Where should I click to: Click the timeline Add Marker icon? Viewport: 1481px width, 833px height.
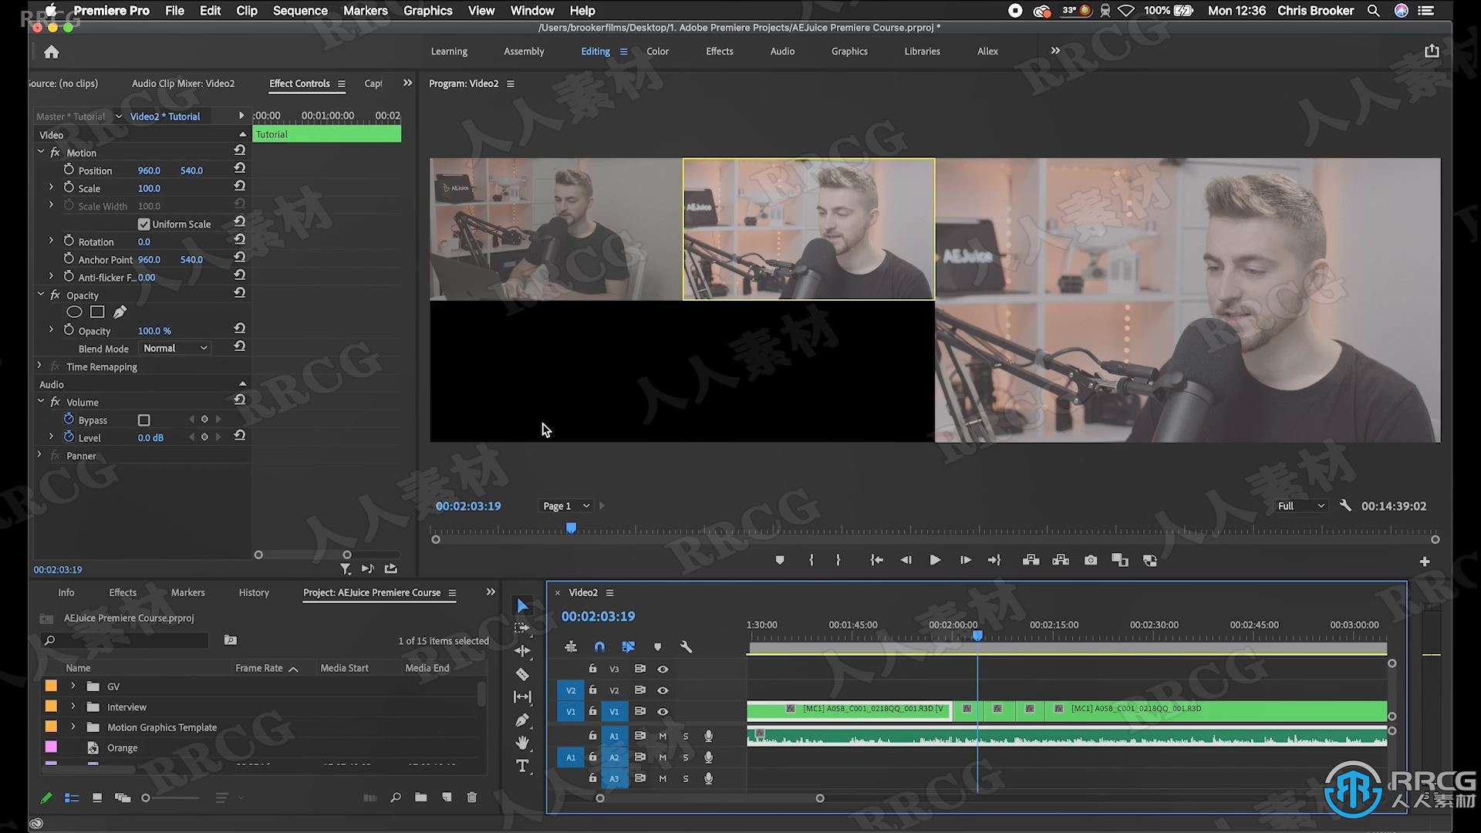657,647
